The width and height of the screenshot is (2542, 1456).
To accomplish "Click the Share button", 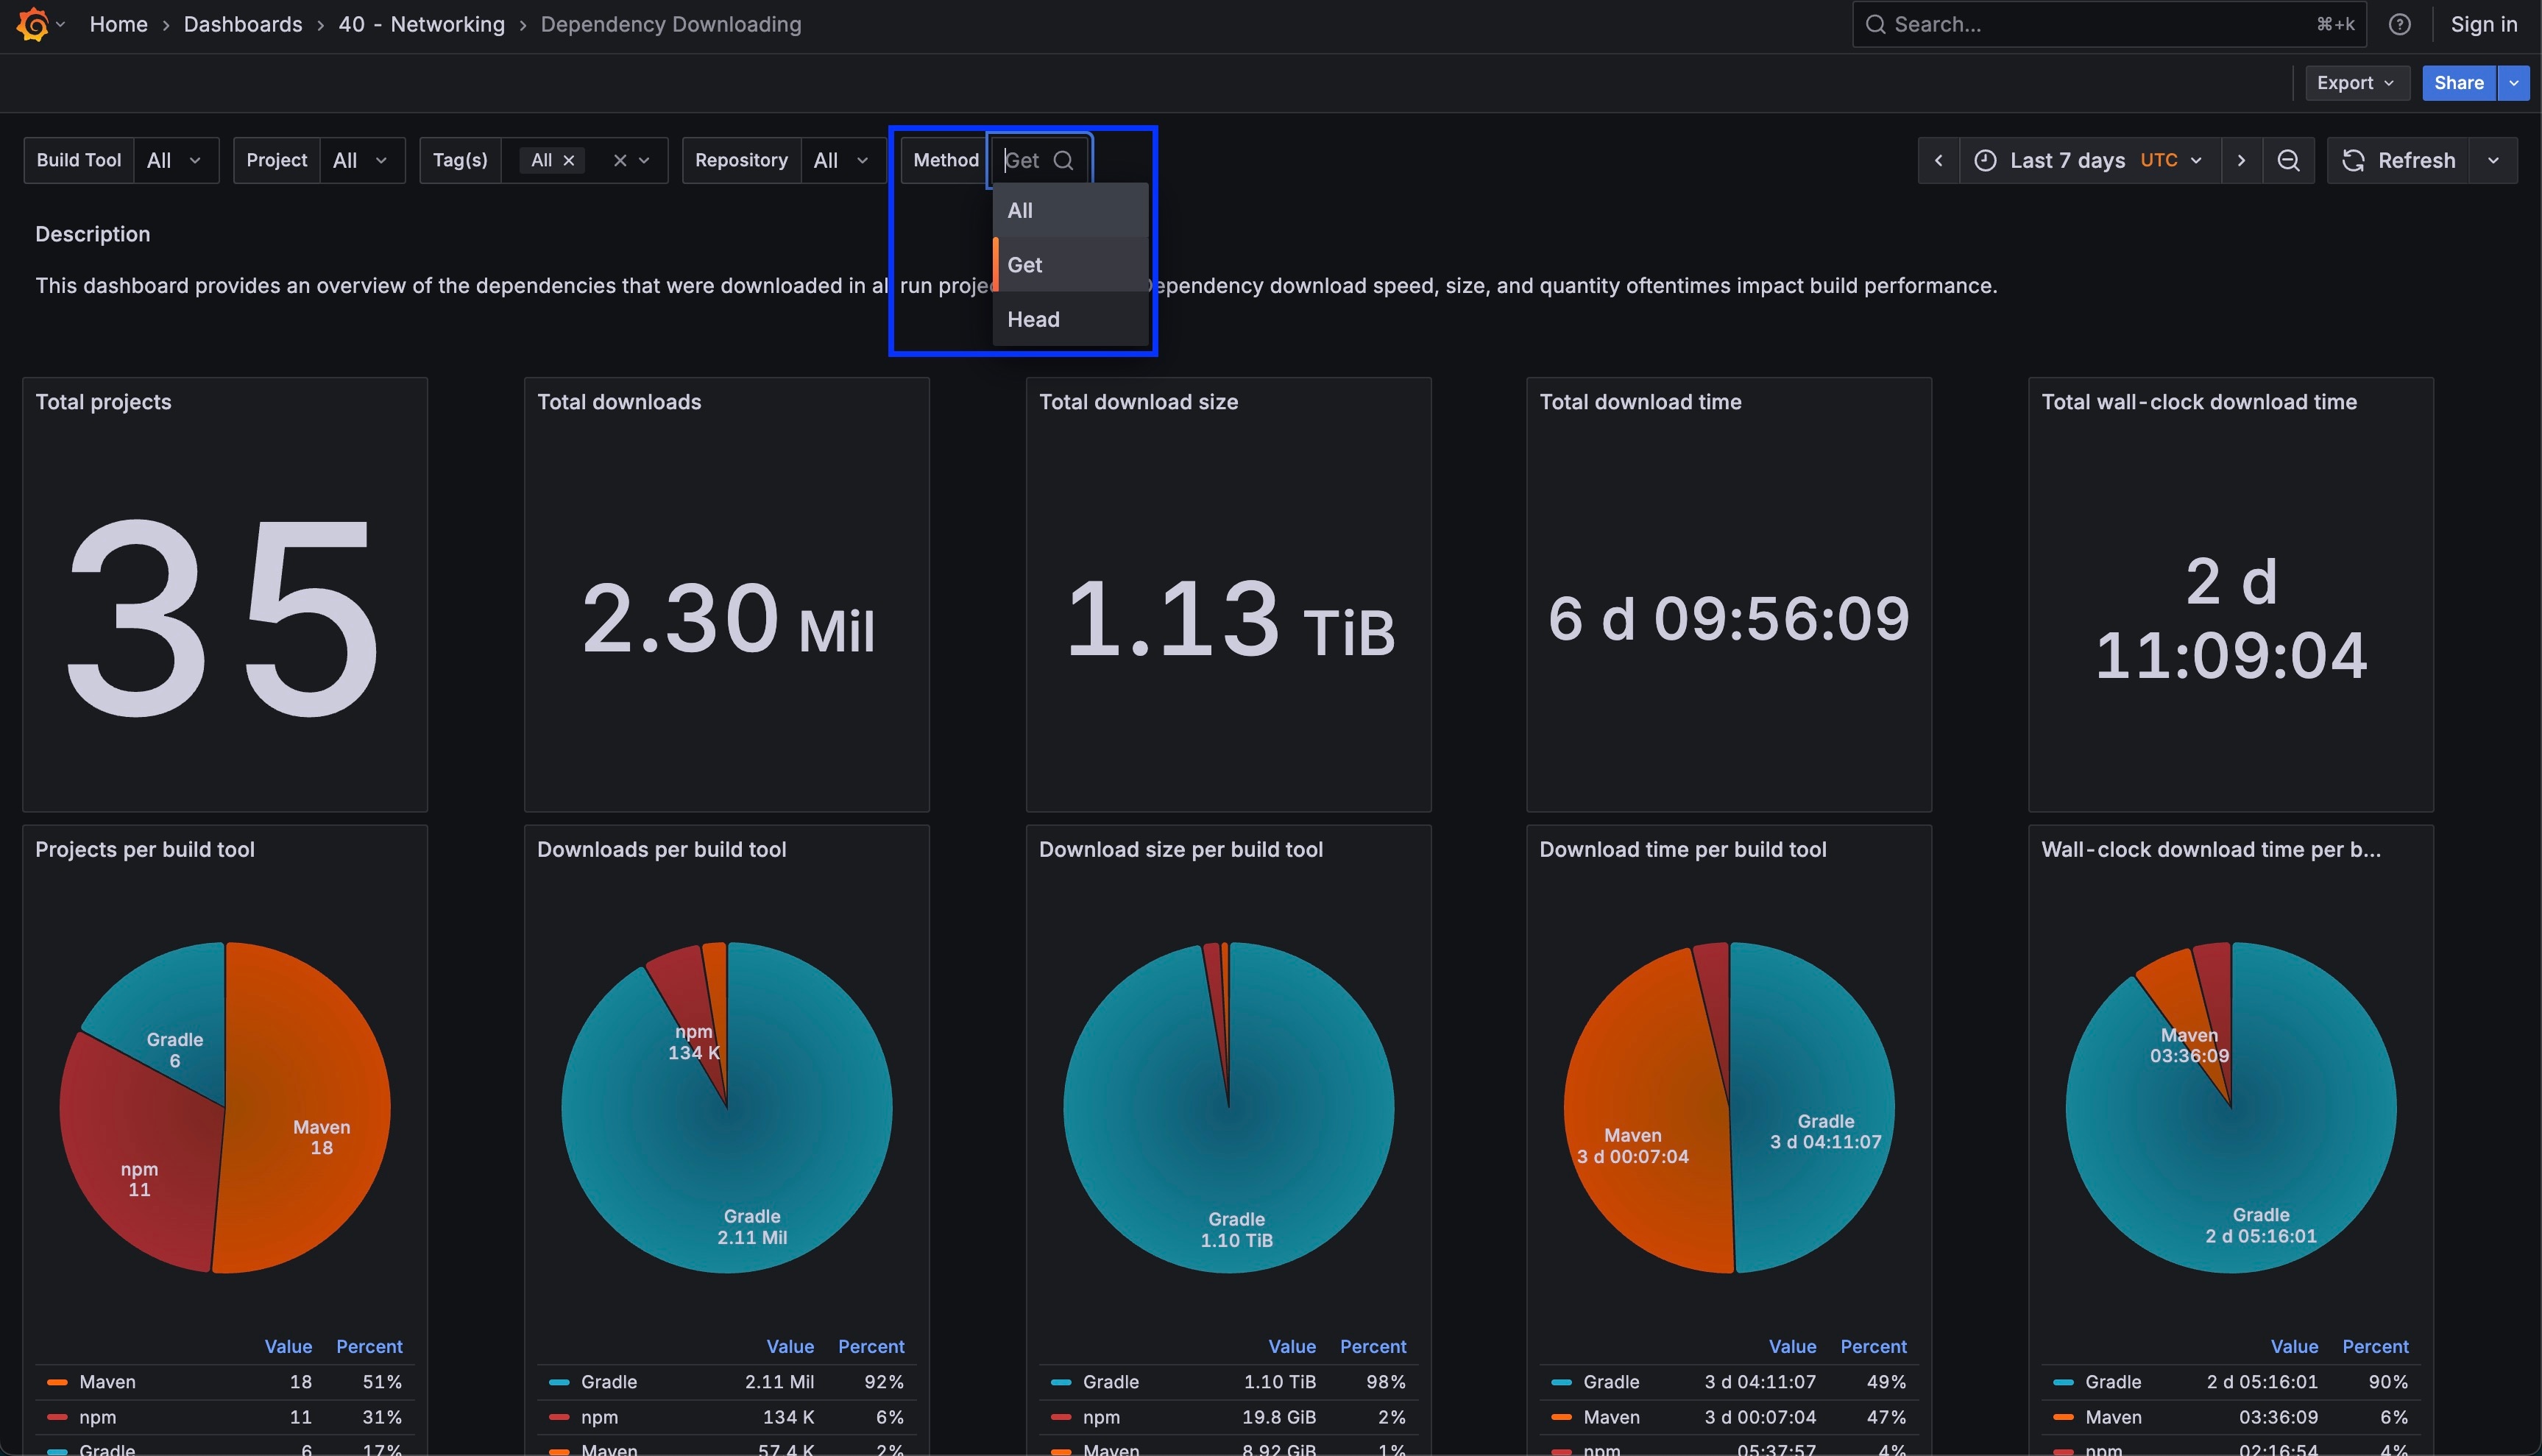I will click(x=2458, y=82).
